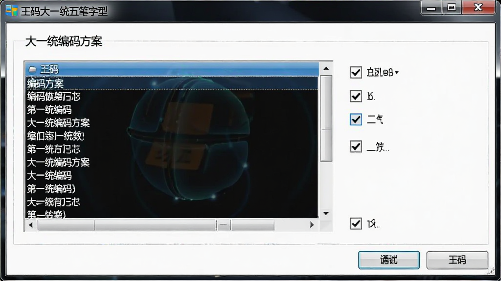
Task: Toggle the checkbox whose label starts with an underscore
Action: coord(356,146)
